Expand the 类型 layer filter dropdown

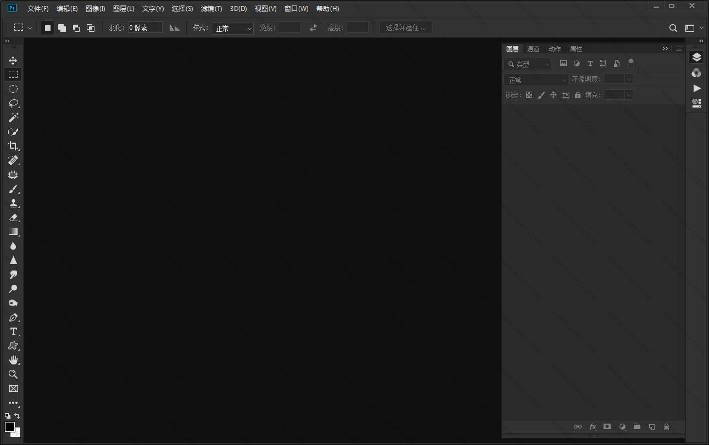point(528,64)
